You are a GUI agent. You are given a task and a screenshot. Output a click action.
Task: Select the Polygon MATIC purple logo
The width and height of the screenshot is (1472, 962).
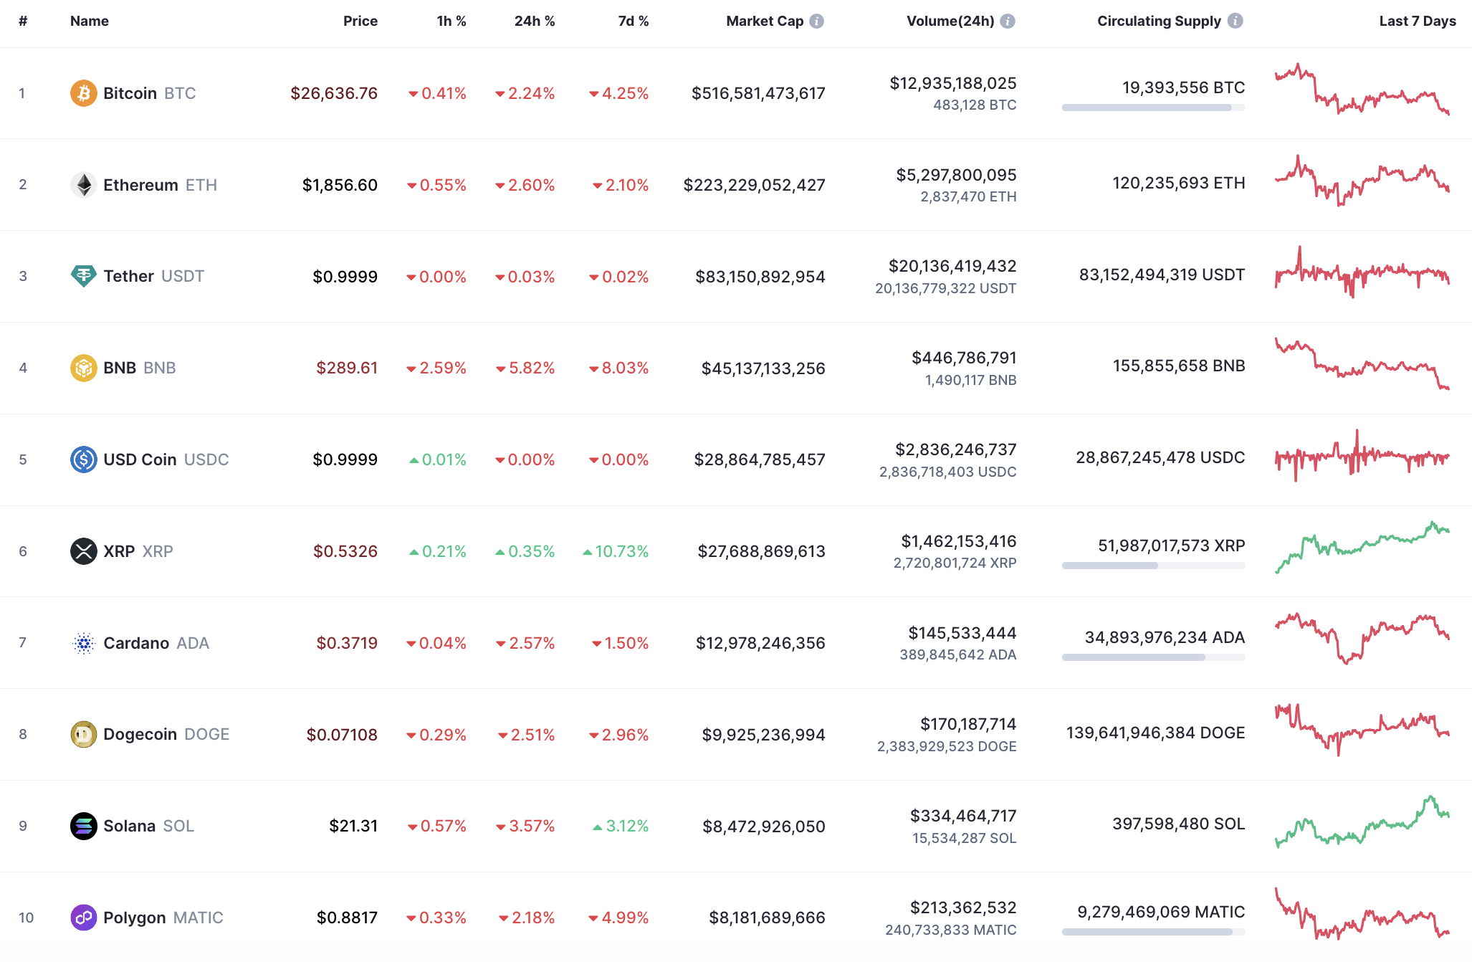84,918
